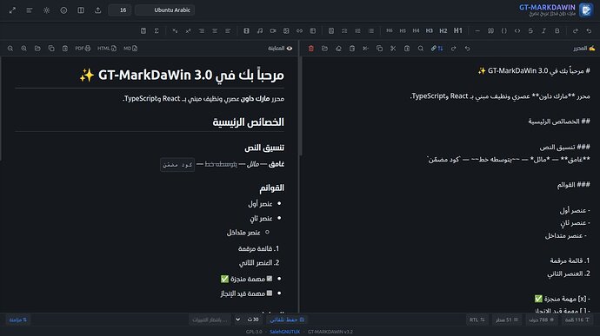Image resolution: width=600 pixels, height=336 pixels.
Task: Click the GT-MARKDAWIN logo icon
Action: pyautogui.click(x=586, y=10)
